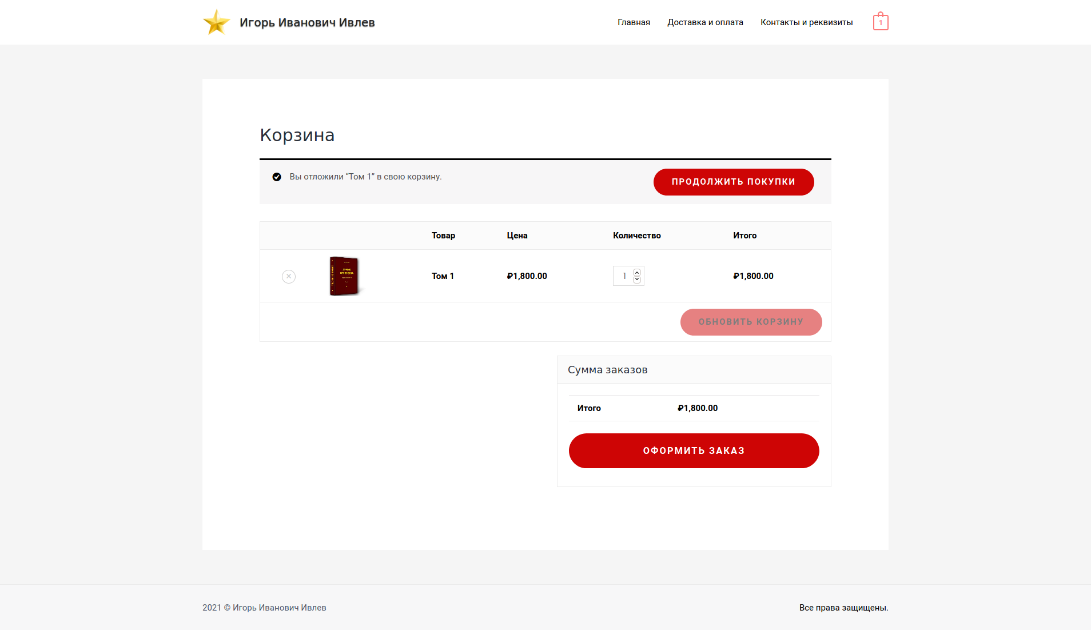Open the Игорь Иванович Ивлев footer link
The height and width of the screenshot is (630, 1091).
click(280, 608)
